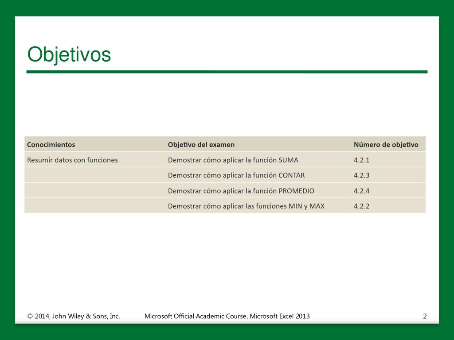
Task: Click objective number 4.2.4
Action: (x=362, y=191)
